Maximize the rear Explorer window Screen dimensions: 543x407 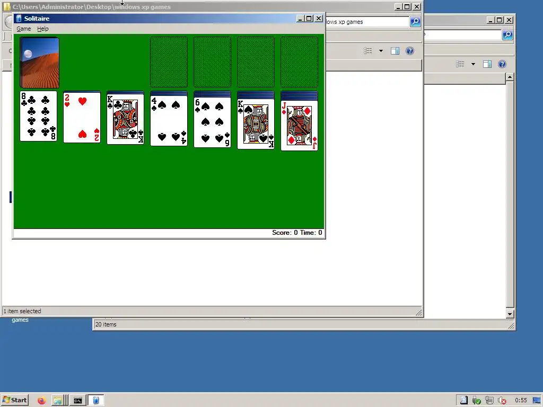coord(500,20)
